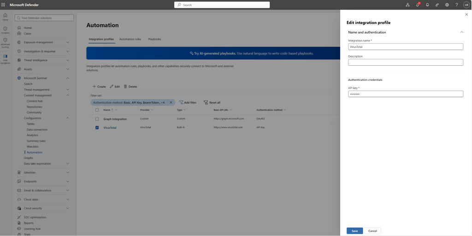This screenshot has height=236, width=472.
Task: Click the network topology icon in header
Action: tap(407, 5)
